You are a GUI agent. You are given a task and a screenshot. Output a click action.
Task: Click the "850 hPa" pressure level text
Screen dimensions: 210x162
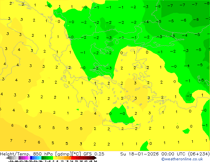pyautogui.click(x=43, y=154)
